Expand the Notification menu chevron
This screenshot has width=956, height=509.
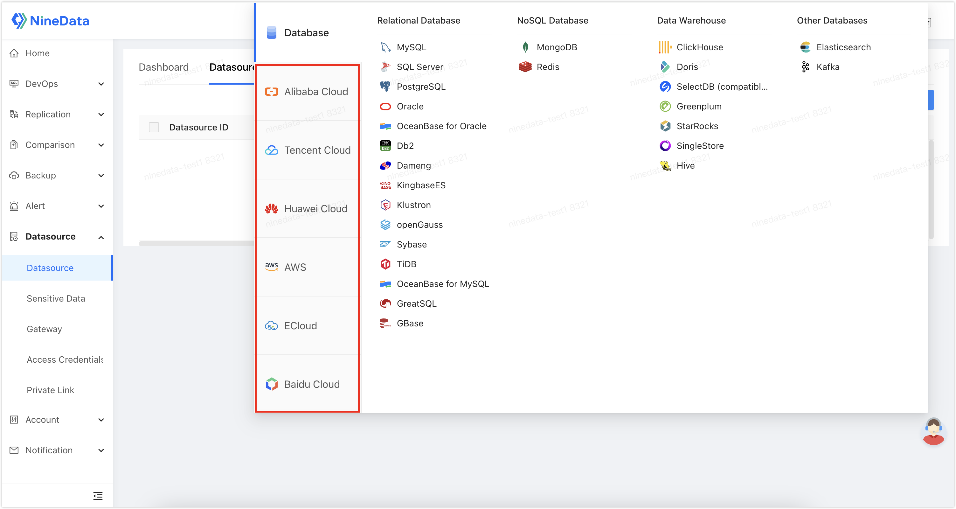101,450
